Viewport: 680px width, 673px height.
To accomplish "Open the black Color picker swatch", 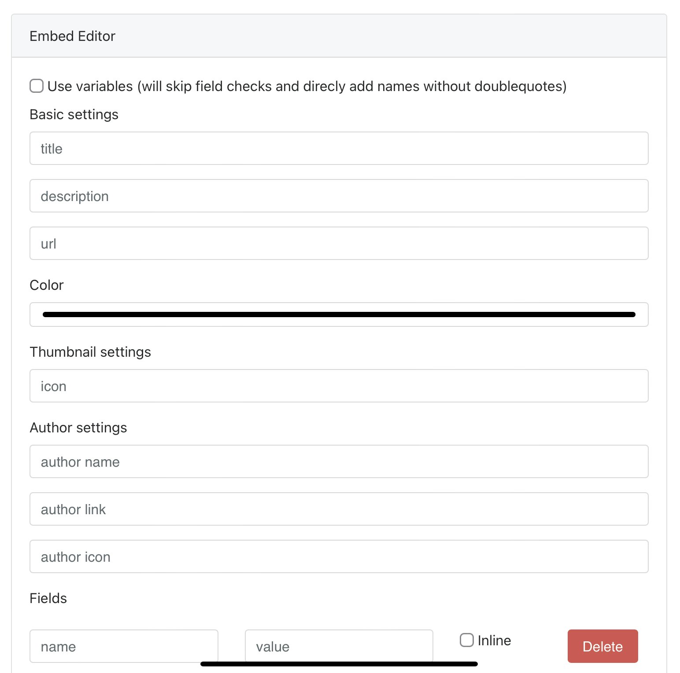I will (339, 315).
